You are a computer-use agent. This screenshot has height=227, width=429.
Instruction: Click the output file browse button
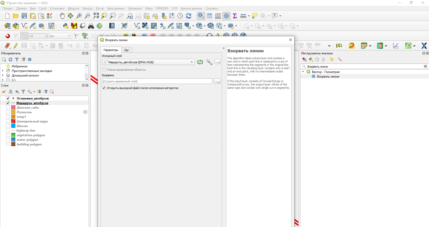tap(217, 81)
